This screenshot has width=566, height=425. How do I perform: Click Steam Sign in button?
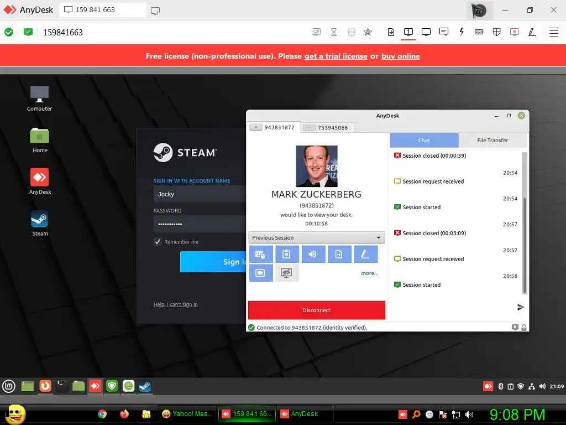(x=213, y=262)
